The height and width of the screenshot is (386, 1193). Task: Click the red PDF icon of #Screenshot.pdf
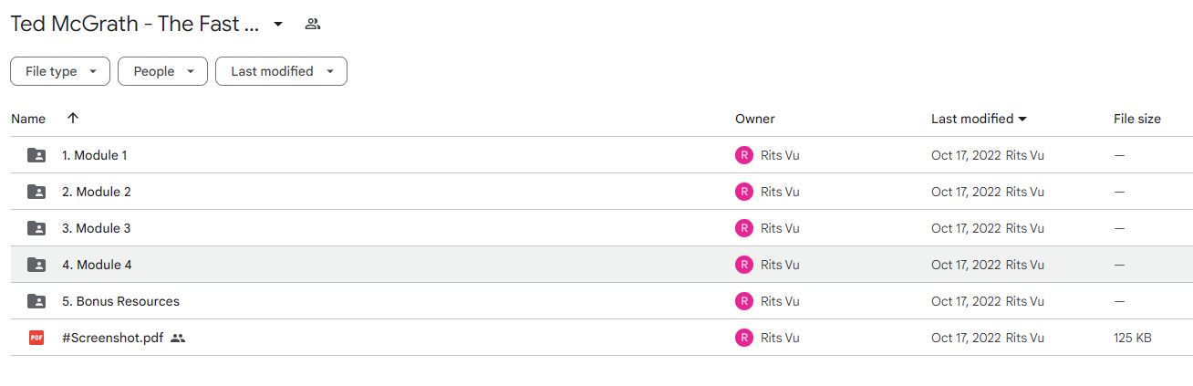tap(36, 338)
